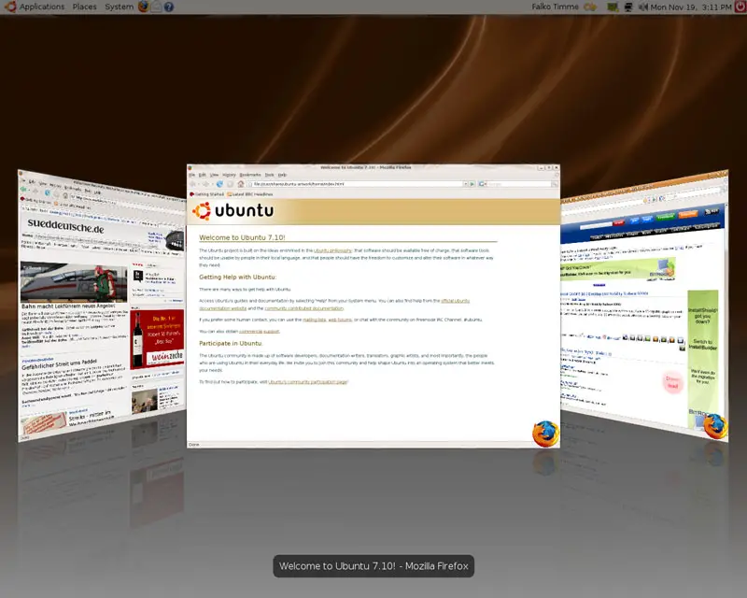Open the File menu in the Welcome to Ubuntu window

point(191,175)
